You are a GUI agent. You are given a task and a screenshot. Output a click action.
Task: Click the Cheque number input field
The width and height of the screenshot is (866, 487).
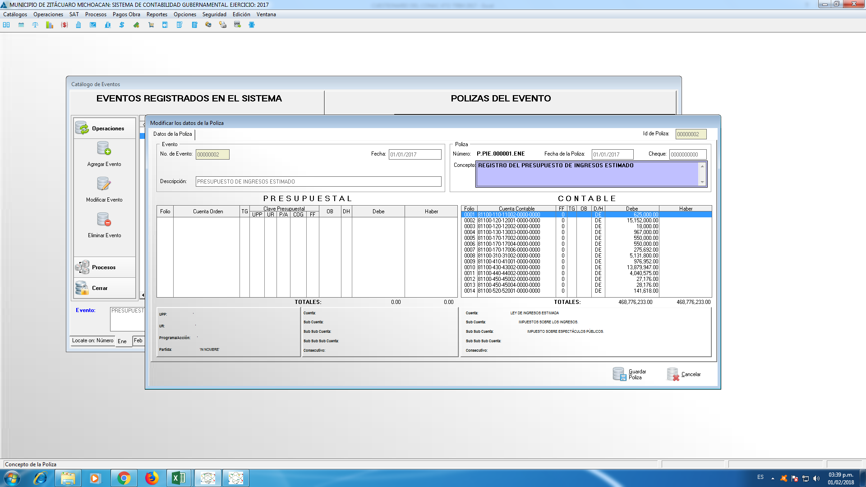[x=687, y=155]
